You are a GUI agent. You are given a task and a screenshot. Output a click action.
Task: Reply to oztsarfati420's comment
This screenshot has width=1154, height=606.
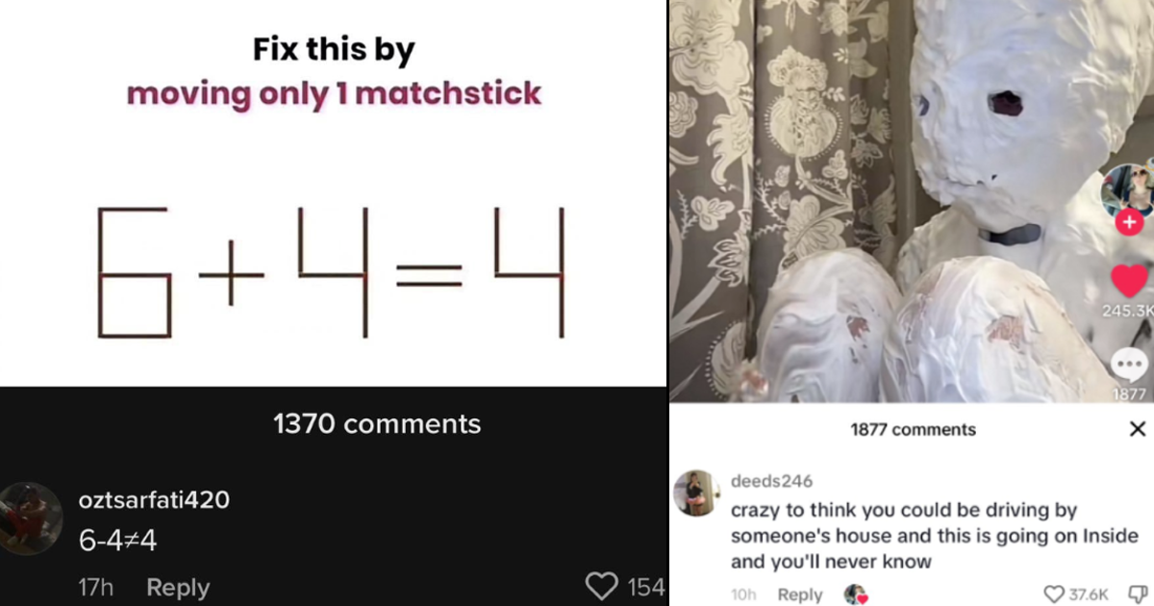click(177, 587)
